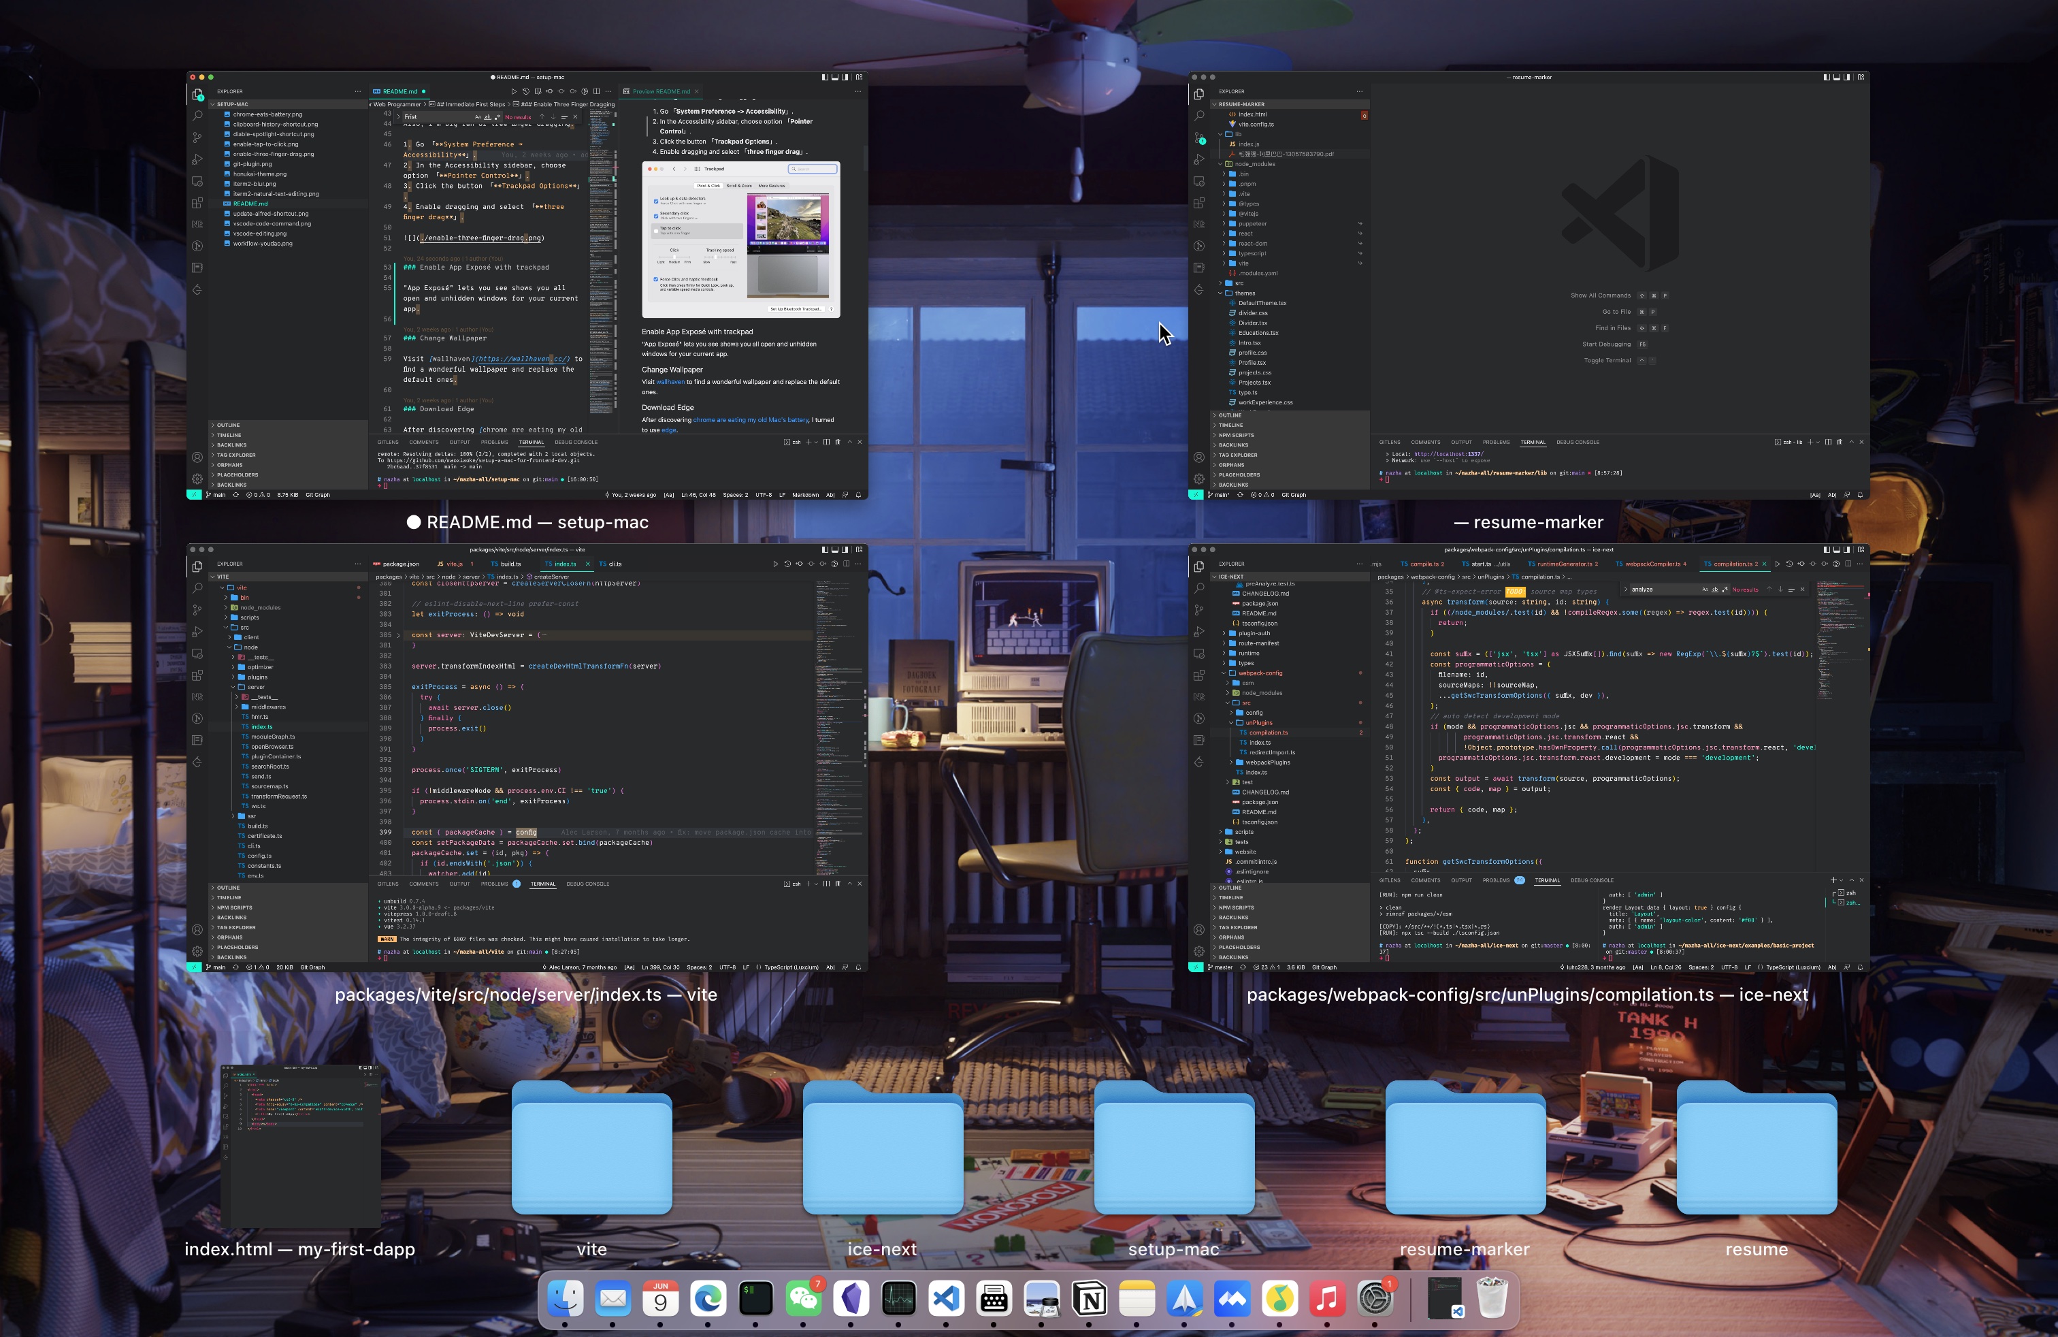Open the Trash in the dock
The height and width of the screenshot is (1337, 2058).
(1492, 1298)
